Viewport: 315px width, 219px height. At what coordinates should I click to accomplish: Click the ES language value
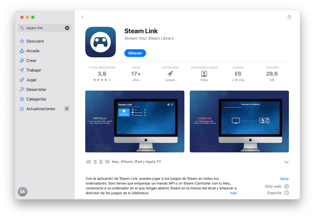coord(238,74)
